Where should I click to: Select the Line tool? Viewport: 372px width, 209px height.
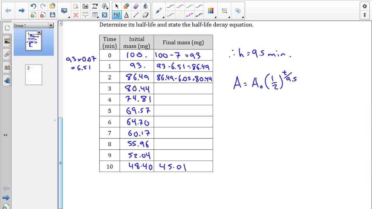pyautogui.click(x=136, y=15)
